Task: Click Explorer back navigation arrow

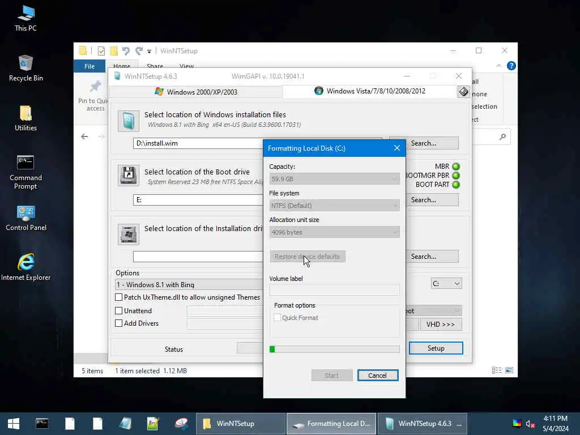Action: tap(84, 137)
